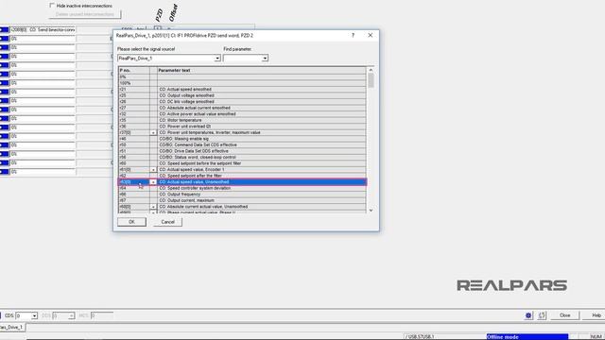Image resolution: width=605 pixels, height=340 pixels.
Task: Click the blue circle icon beside the Close button
Action: coord(528,315)
